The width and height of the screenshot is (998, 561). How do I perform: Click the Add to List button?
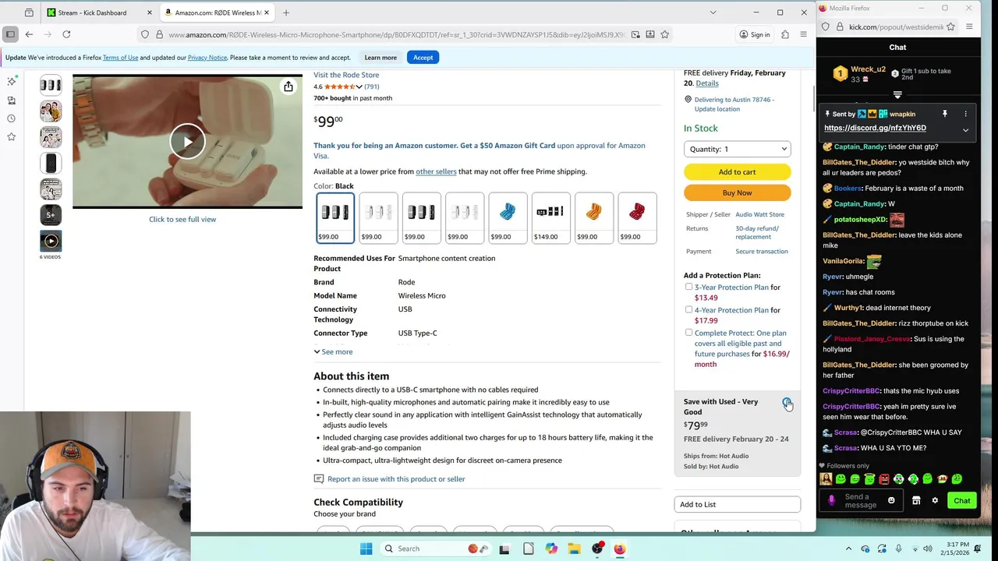coord(737,504)
